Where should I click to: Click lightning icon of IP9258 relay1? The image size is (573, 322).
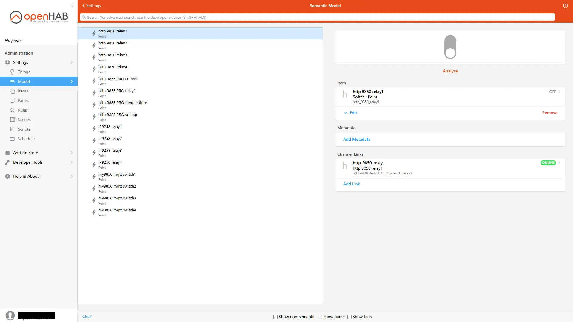click(x=94, y=129)
